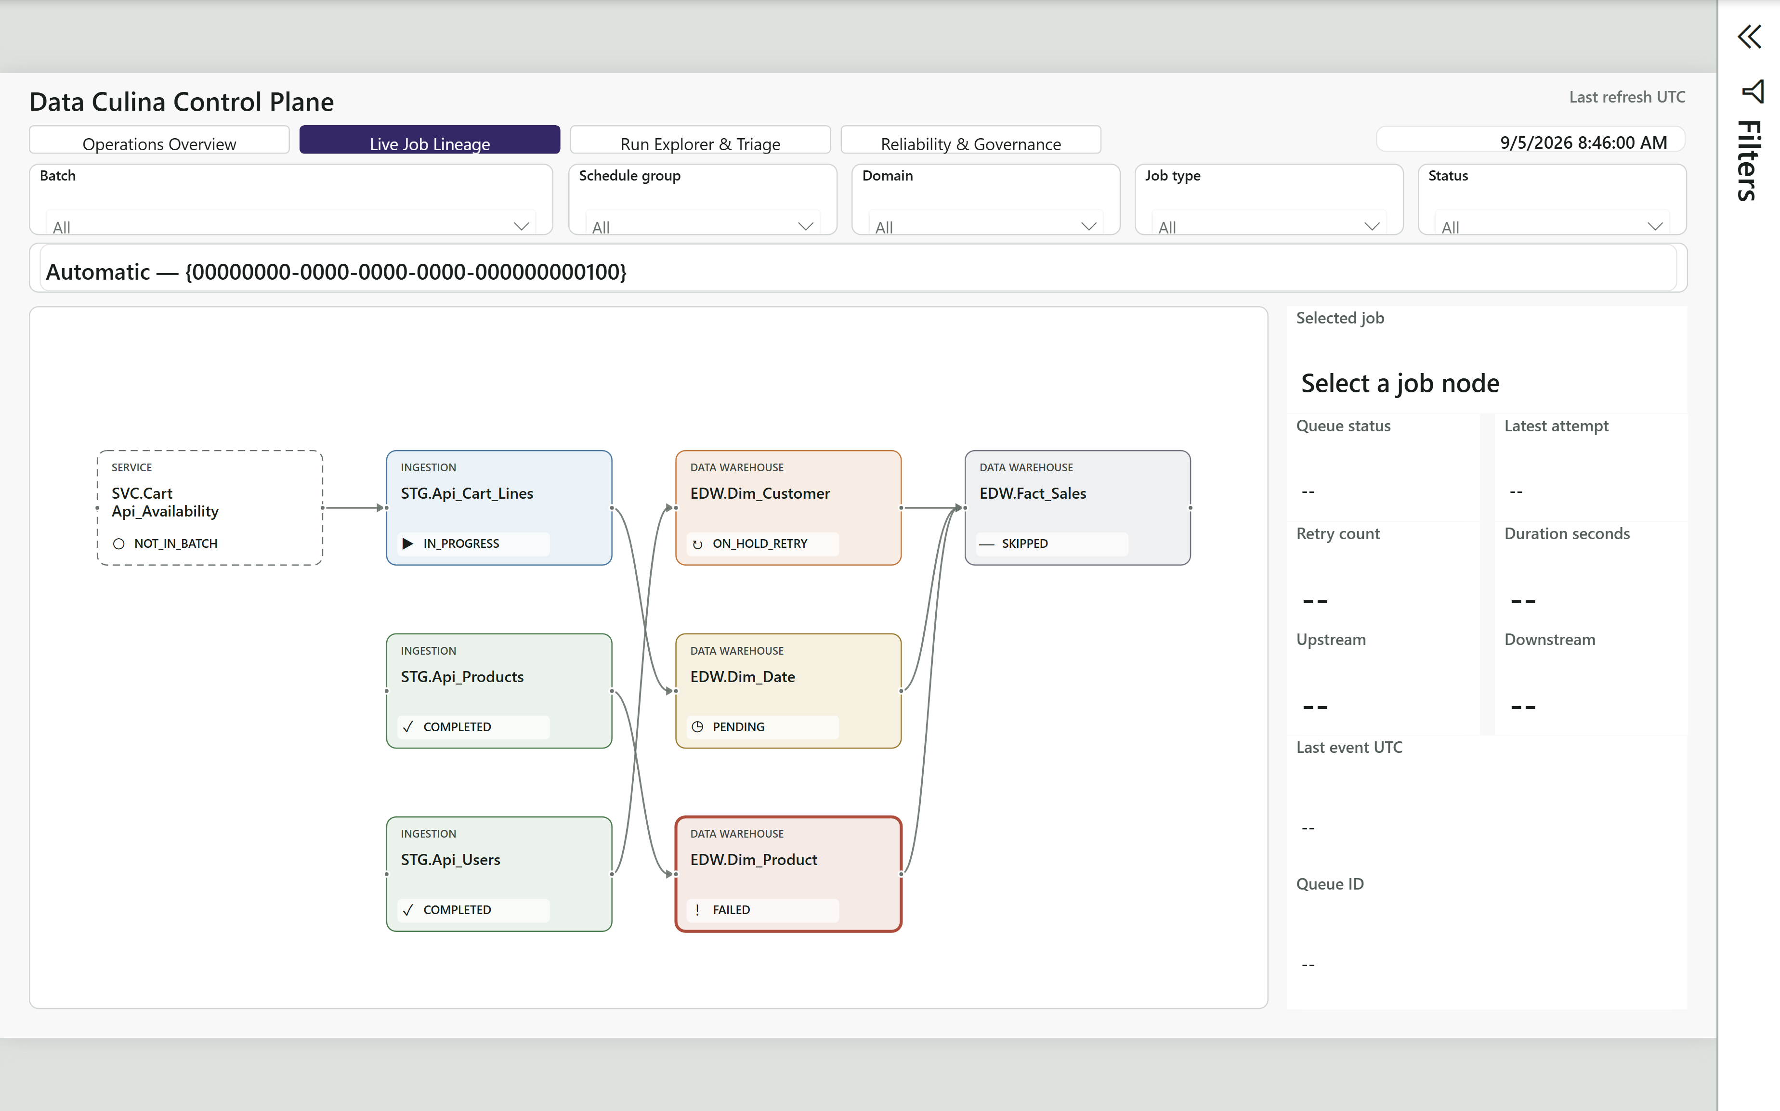This screenshot has width=1780, height=1111.
Task: Click the Latest attempt card
Action: click(x=1590, y=466)
